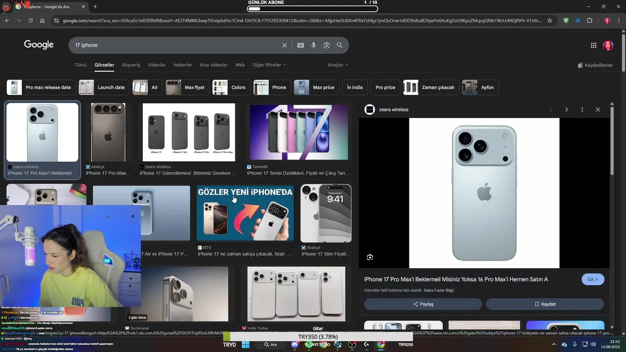
Task: Open the four-phone iPhone 17 Güncellemesi thumbnail
Action: [189, 132]
